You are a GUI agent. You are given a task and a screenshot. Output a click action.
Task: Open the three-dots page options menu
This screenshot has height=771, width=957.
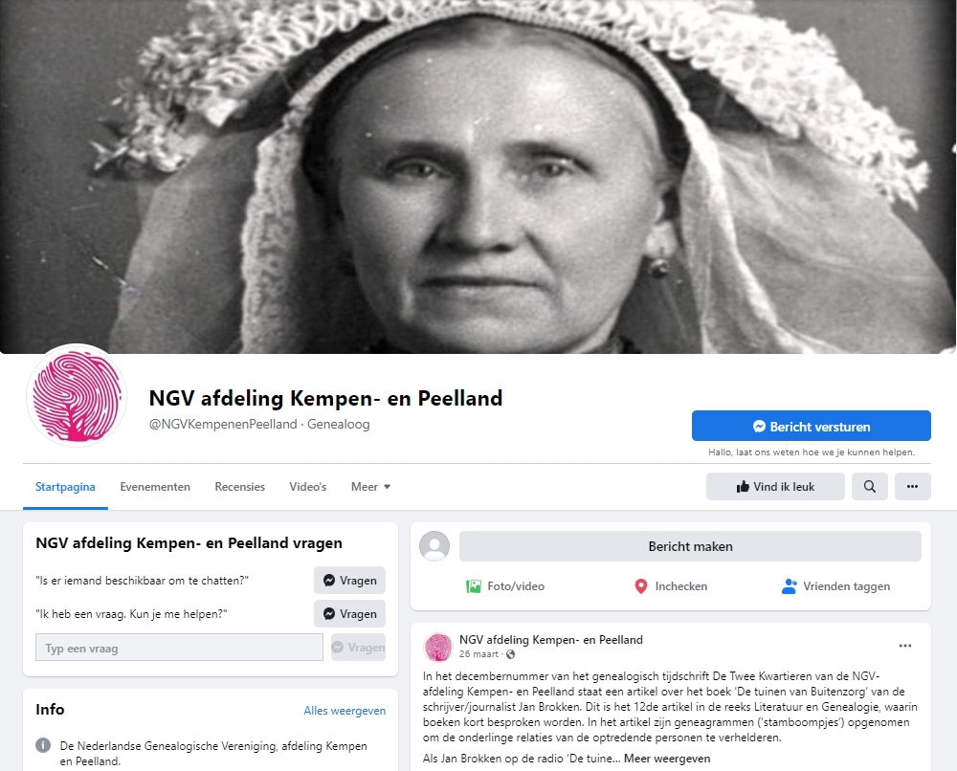pos(912,487)
